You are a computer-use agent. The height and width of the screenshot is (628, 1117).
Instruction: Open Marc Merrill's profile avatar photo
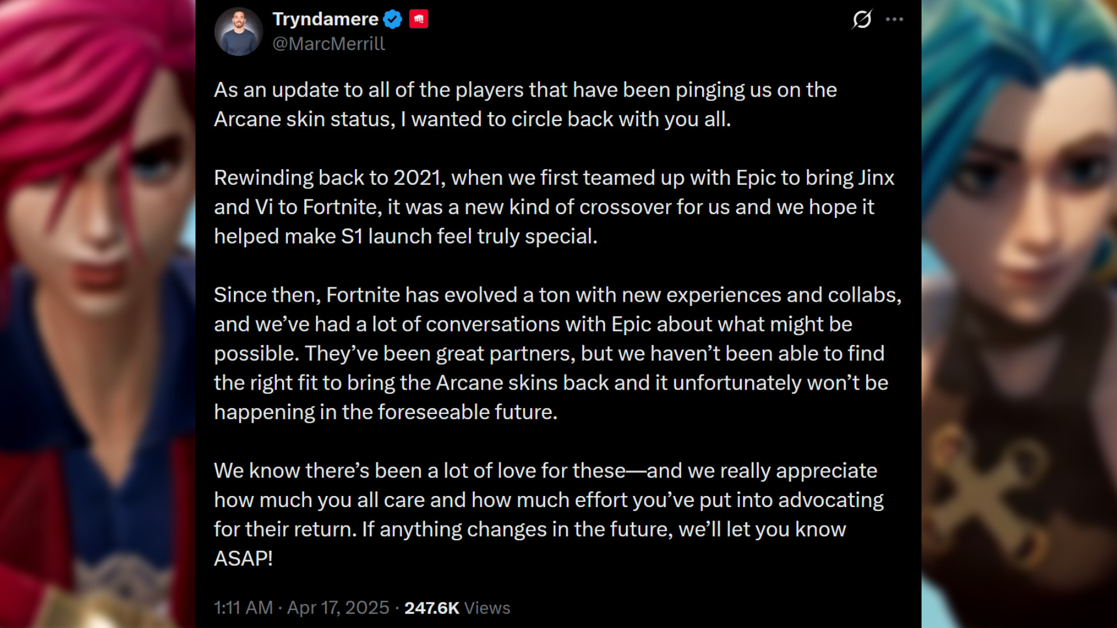[x=239, y=31]
